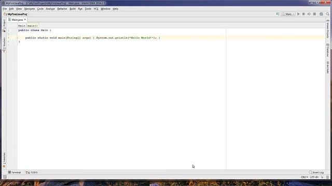
Task: Change CRLF line separator in status bar
Action: pos(305,177)
